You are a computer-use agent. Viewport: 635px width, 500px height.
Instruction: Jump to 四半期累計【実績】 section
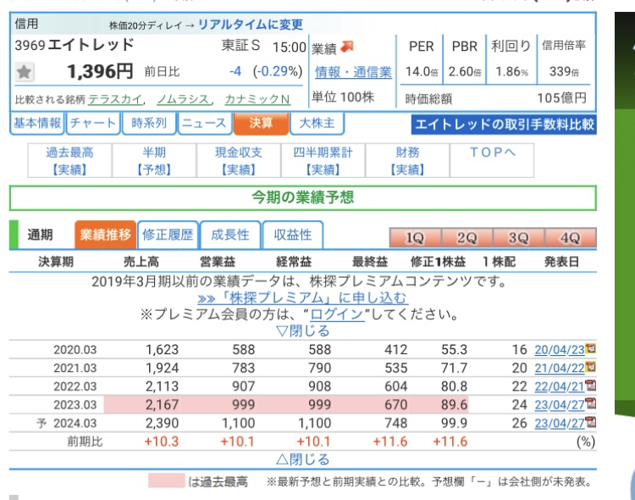323,160
